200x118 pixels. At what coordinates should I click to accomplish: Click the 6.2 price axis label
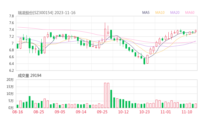[11, 71]
